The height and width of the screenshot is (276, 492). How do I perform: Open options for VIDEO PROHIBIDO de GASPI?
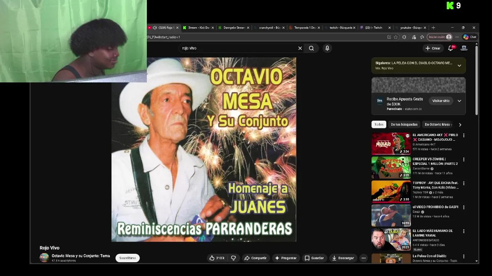click(x=464, y=207)
